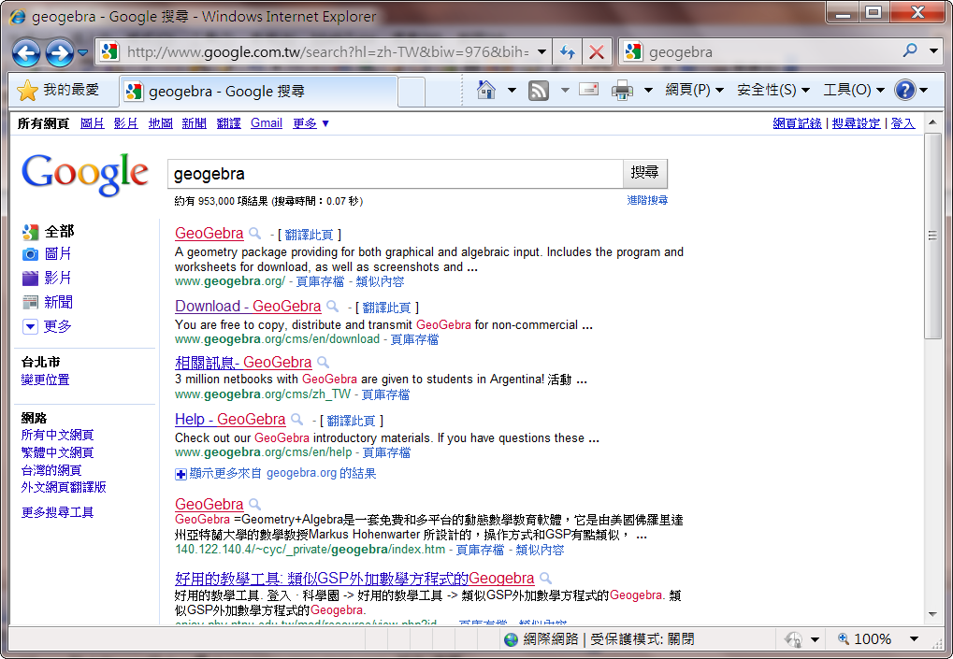Open the 網頁(P) menu
The image size is (953, 659).
click(694, 91)
